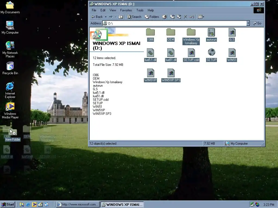Select the I386 folder in Explorer window
This screenshot has height=208, width=278.
click(150, 35)
